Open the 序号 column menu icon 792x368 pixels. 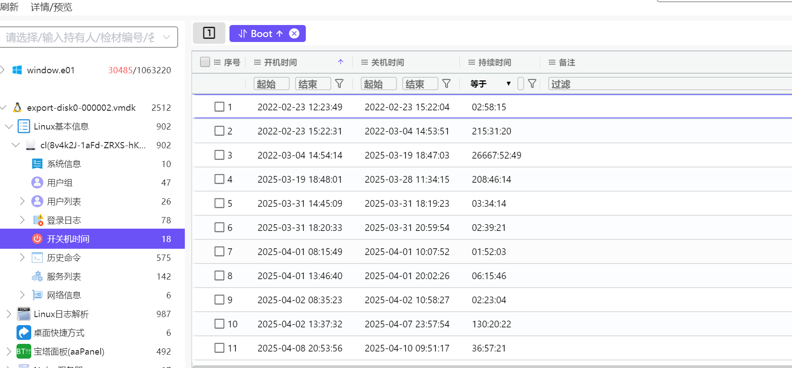click(x=217, y=63)
